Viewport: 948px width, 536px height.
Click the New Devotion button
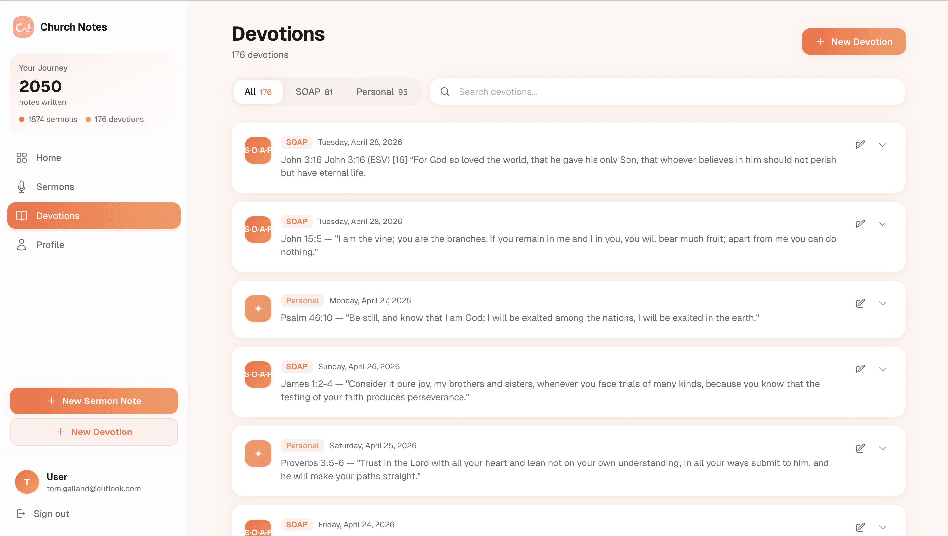click(x=853, y=41)
